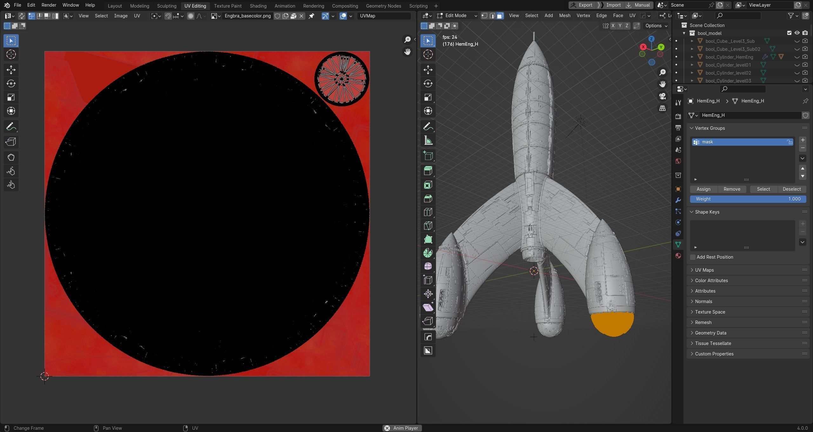Pin Engbra_basecolor.png image in UV editor
Image resolution: width=813 pixels, height=432 pixels.
click(311, 16)
